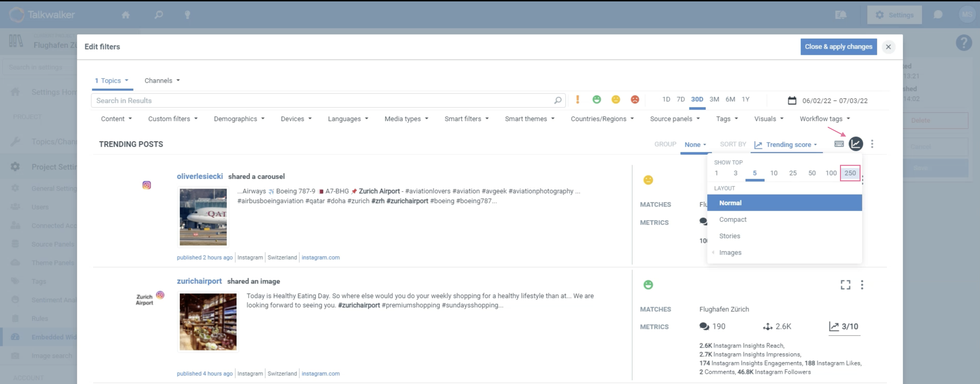
Task: Open the 1 Topics dropdown
Action: [112, 81]
